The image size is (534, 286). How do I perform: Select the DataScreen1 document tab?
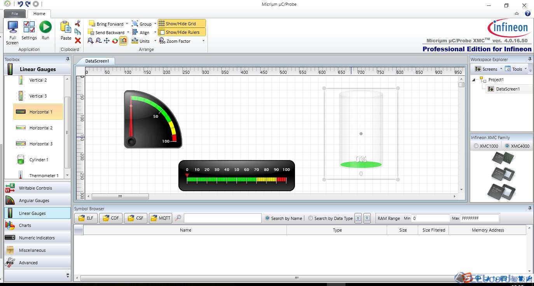pos(97,61)
